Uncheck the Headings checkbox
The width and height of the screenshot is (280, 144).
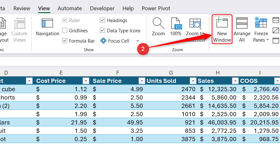(102, 20)
